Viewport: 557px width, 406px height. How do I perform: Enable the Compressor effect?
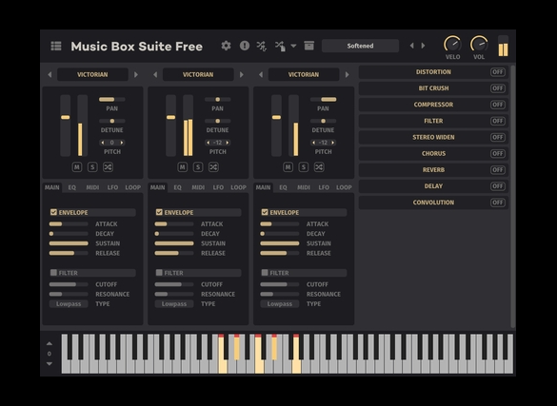click(x=498, y=105)
